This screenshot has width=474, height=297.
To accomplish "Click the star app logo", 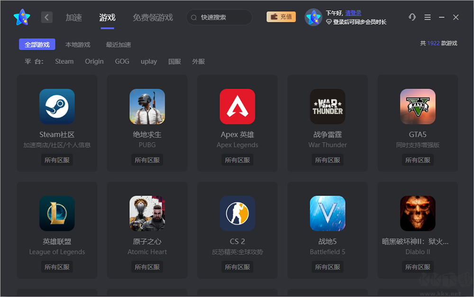I will tap(22, 17).
